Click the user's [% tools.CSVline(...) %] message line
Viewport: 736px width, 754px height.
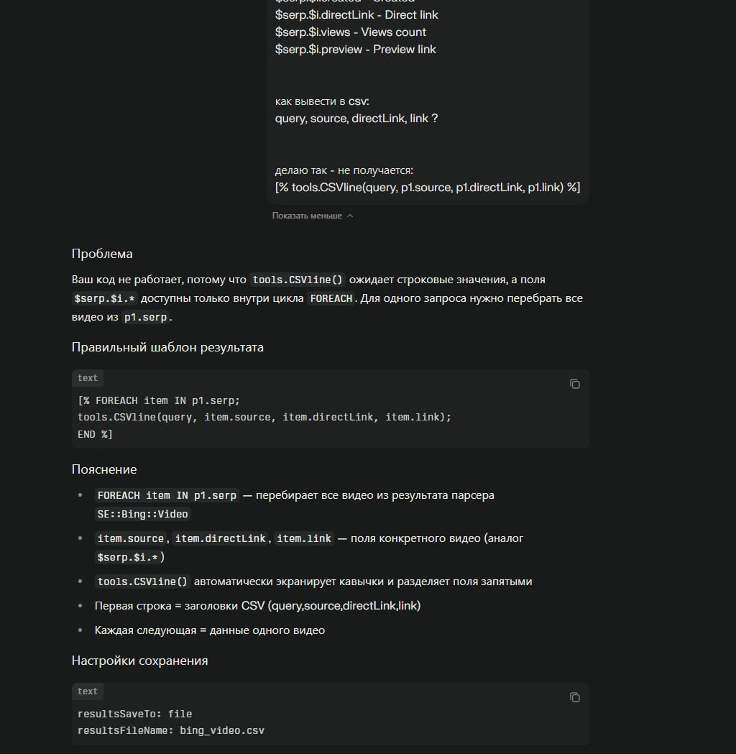click(428, 187)
